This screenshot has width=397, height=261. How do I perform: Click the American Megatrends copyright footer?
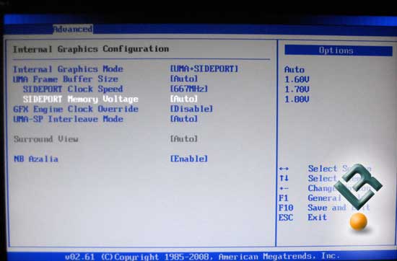pyautogui.click(x=202, y=257)
